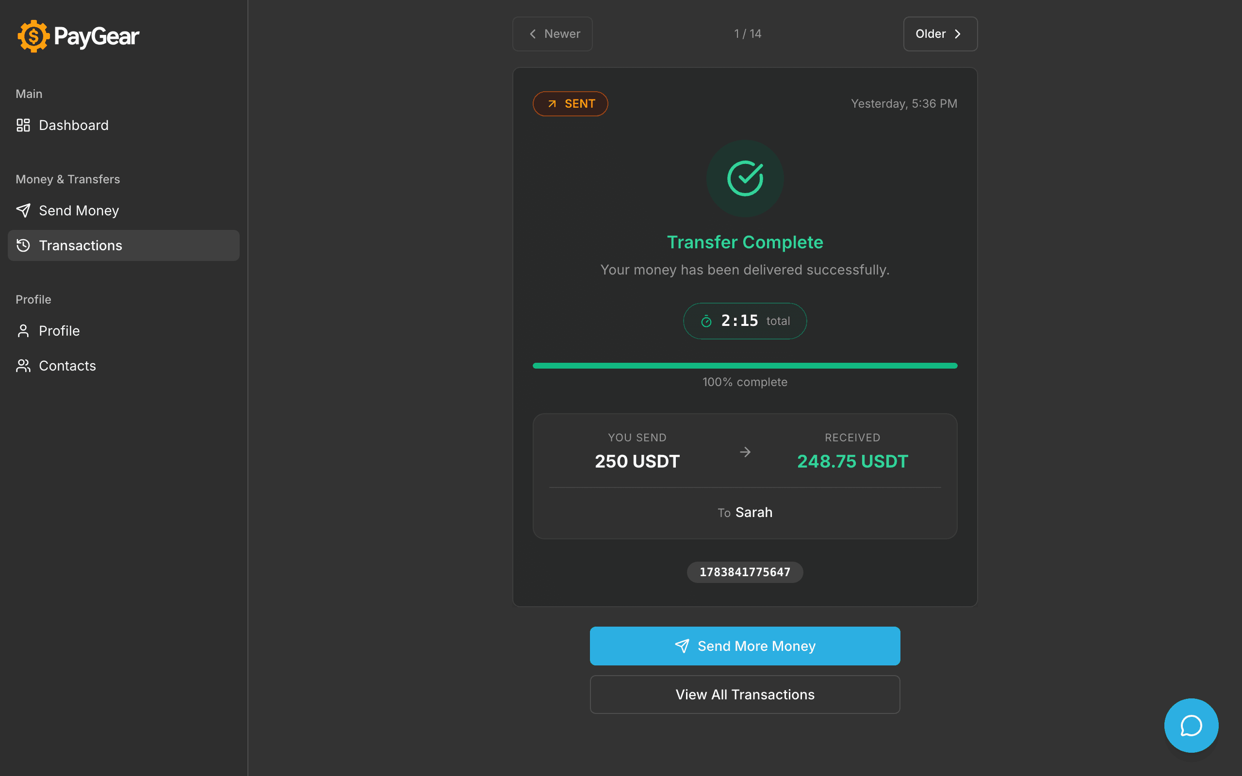
Task: Click the PayGear gear logo icon
Action: pos(33,36)
